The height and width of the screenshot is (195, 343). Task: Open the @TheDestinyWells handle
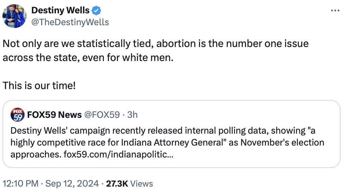(70, 22)
